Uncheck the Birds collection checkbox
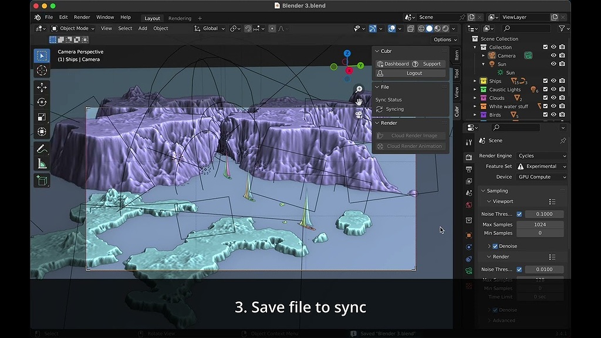 click(x=545, y=114)
